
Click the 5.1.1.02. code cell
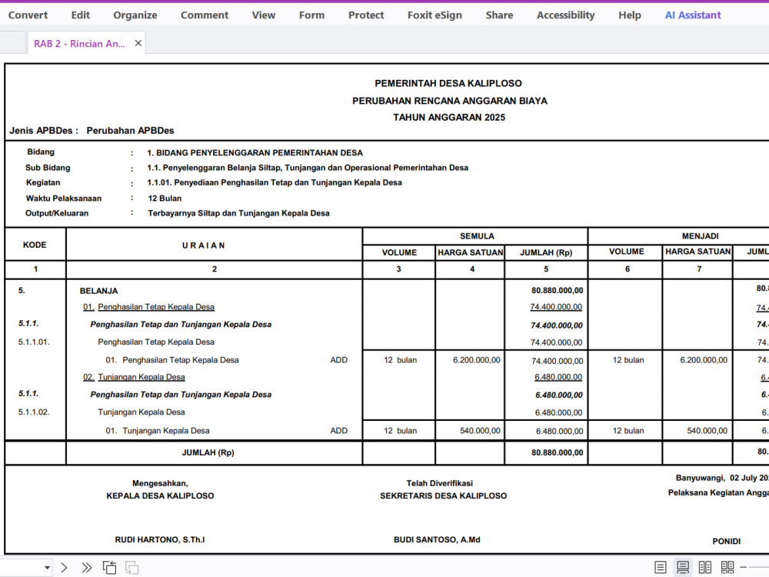click(34, 412)
